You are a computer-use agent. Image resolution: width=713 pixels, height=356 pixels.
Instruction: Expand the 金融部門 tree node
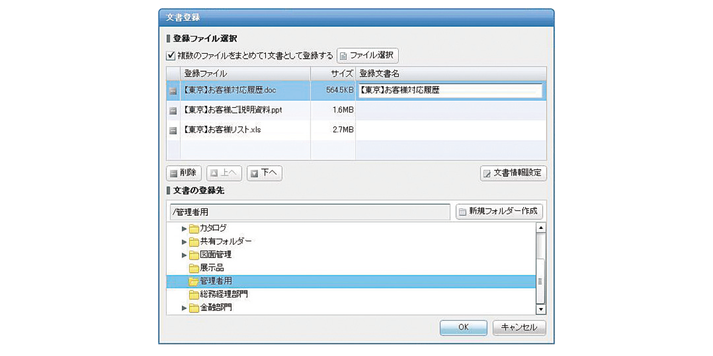click(183, 307)
